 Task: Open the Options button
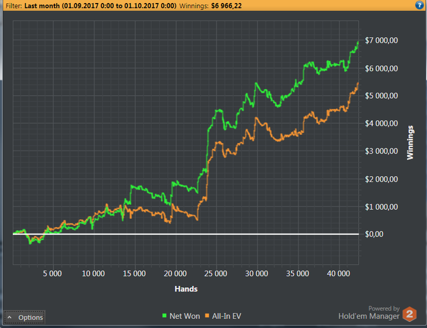click(24, 318)
